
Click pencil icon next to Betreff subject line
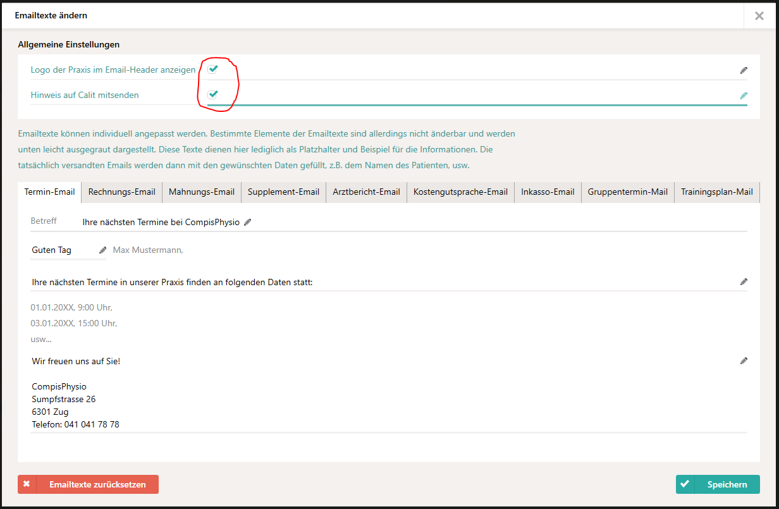click(248, 222)
